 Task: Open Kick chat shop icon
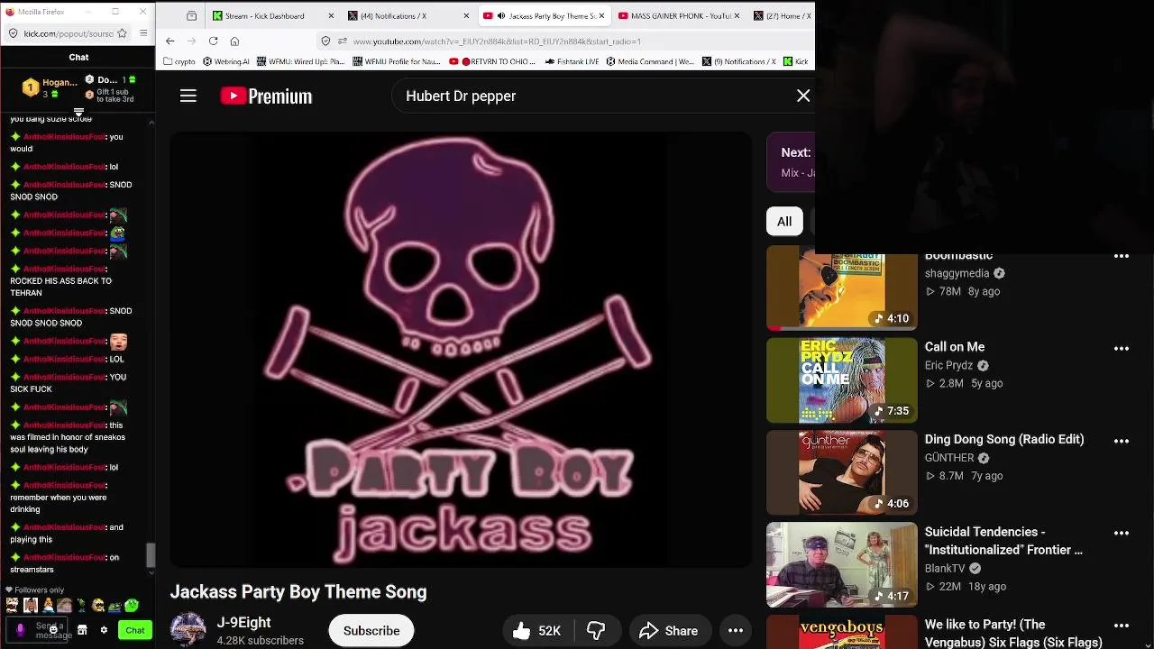[x=82, y=630]
